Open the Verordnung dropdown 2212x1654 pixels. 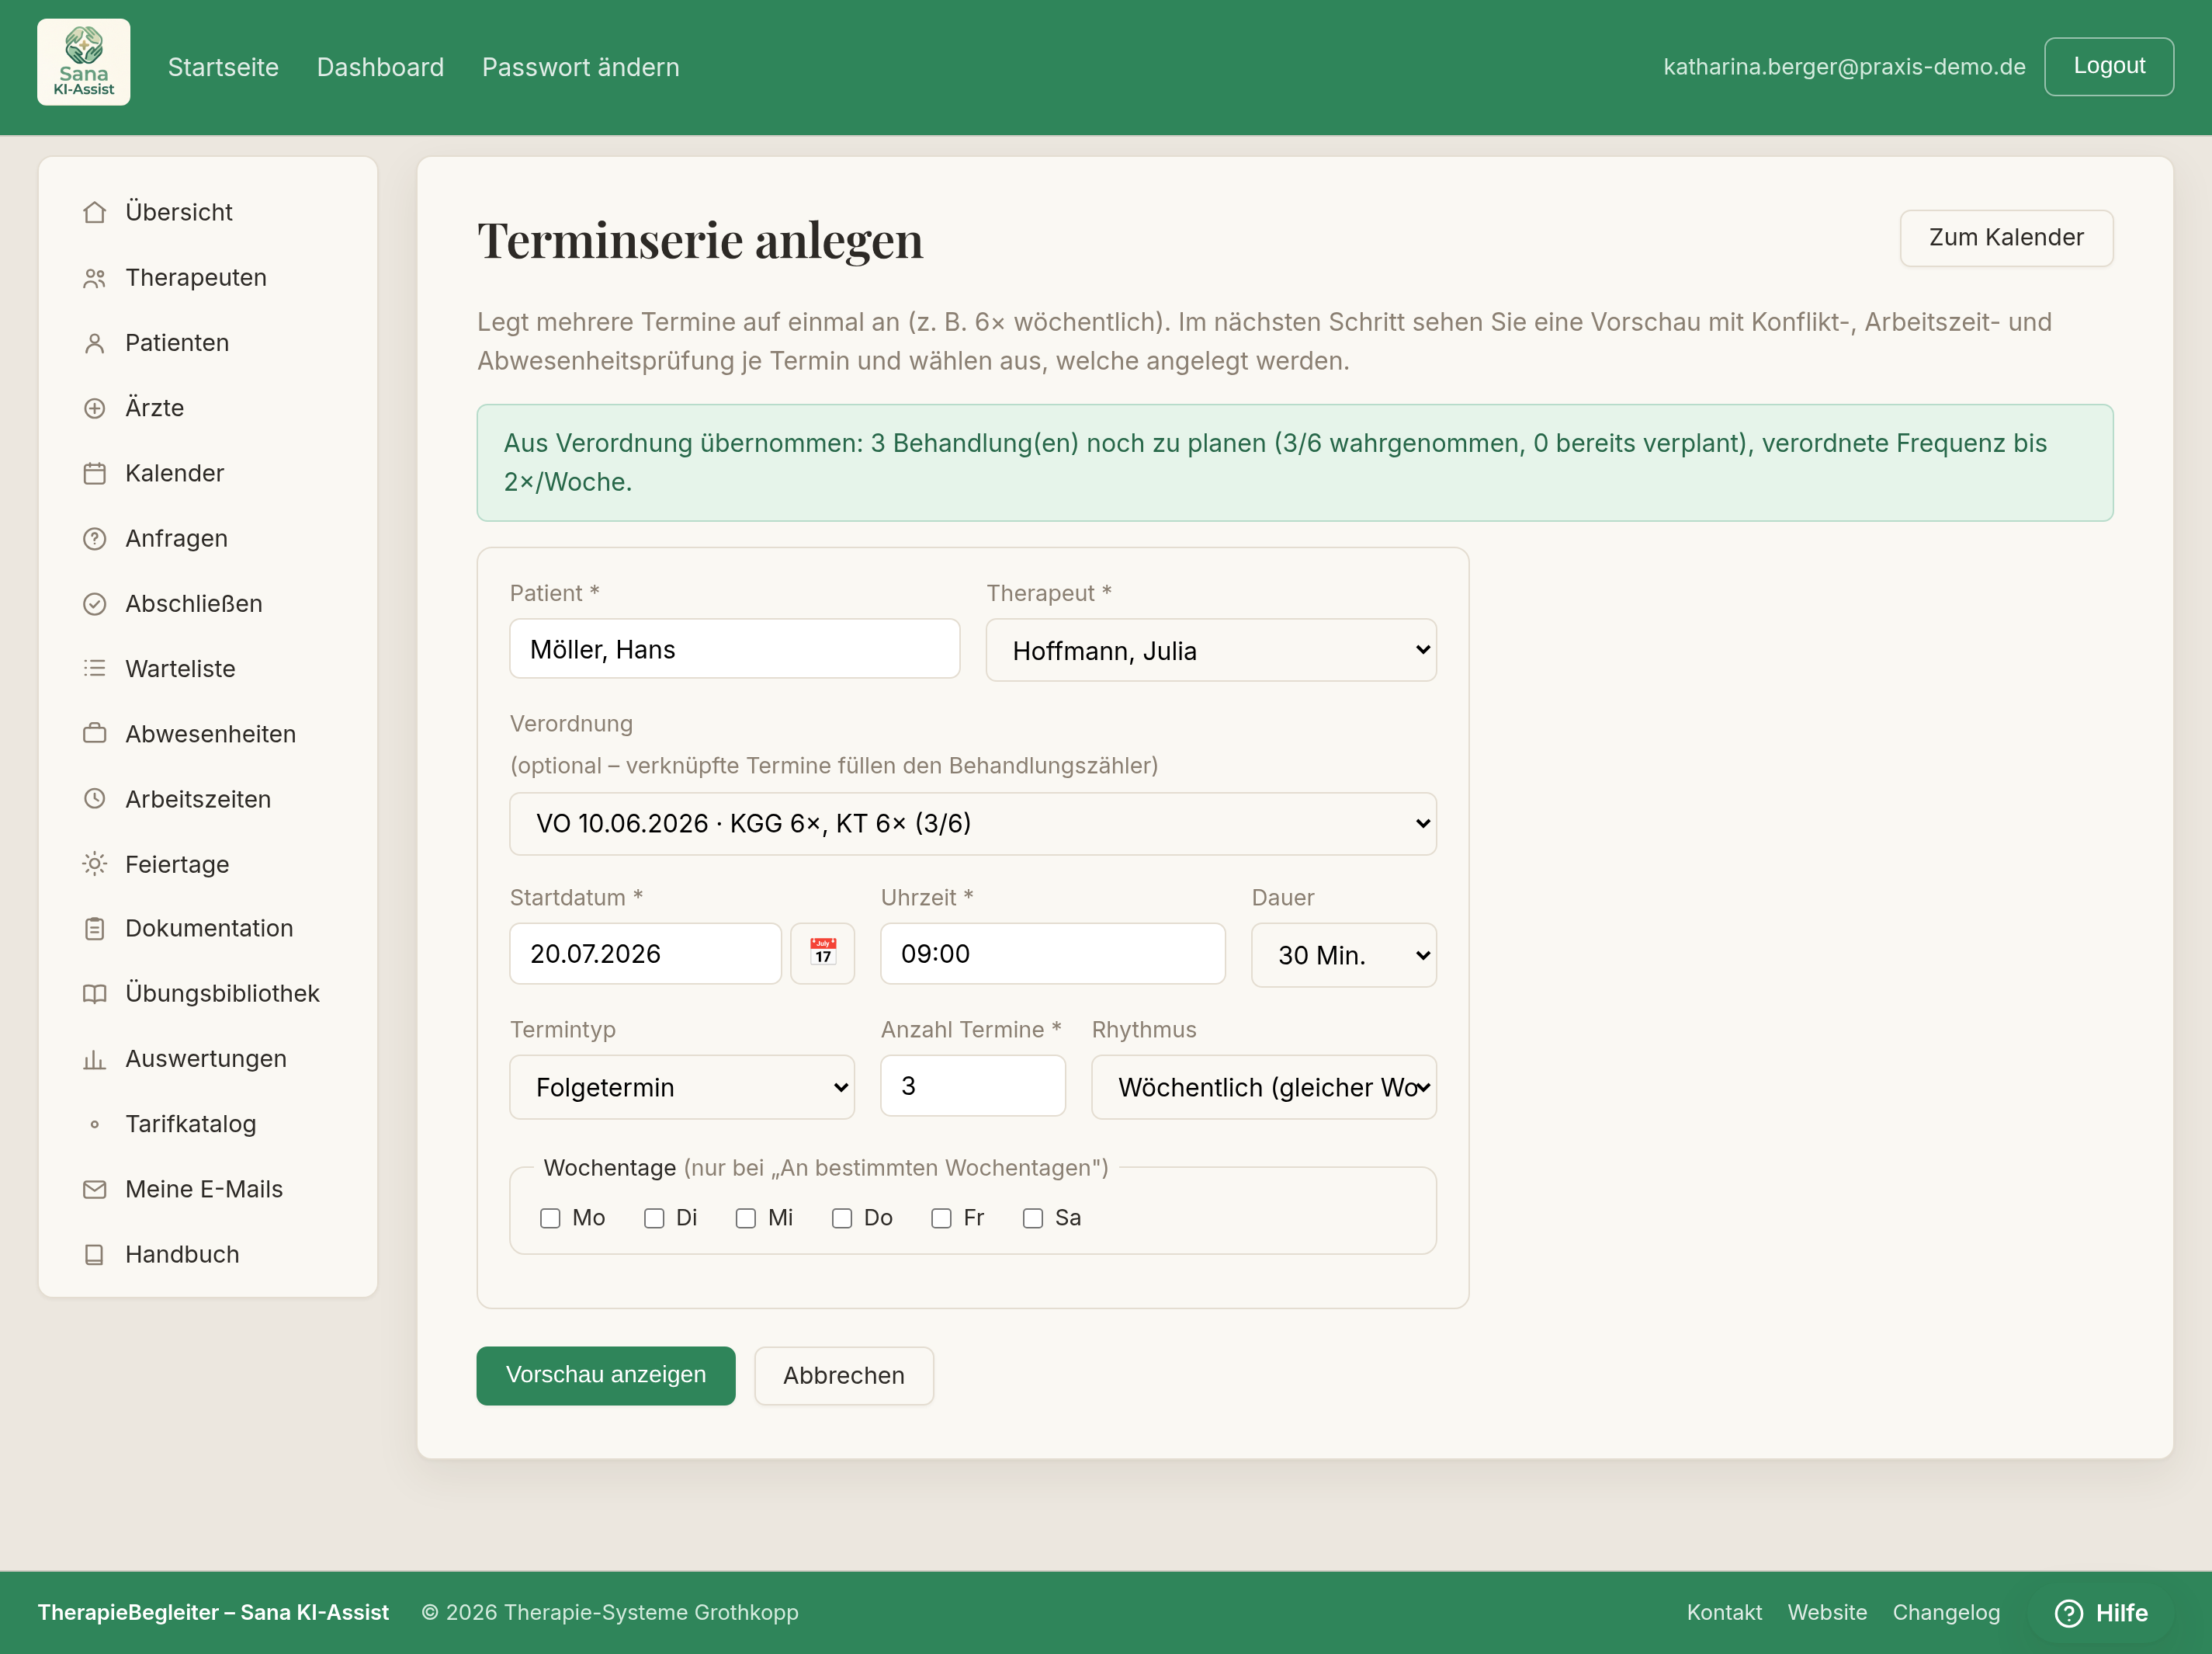[x=973, y=823]
